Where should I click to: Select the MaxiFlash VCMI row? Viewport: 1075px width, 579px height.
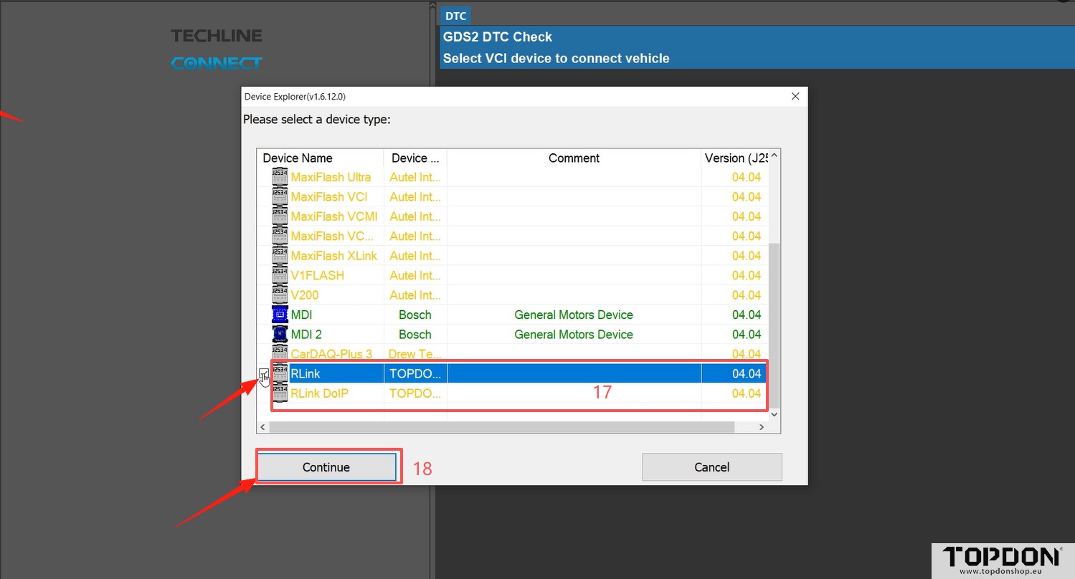[333, 216]
